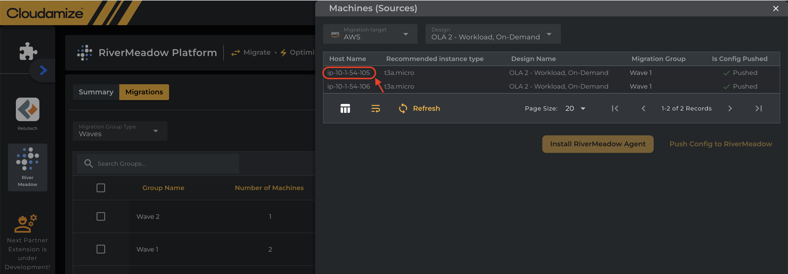Open the Migration target dropdown
788x274 pixels.
pos(370,34)
